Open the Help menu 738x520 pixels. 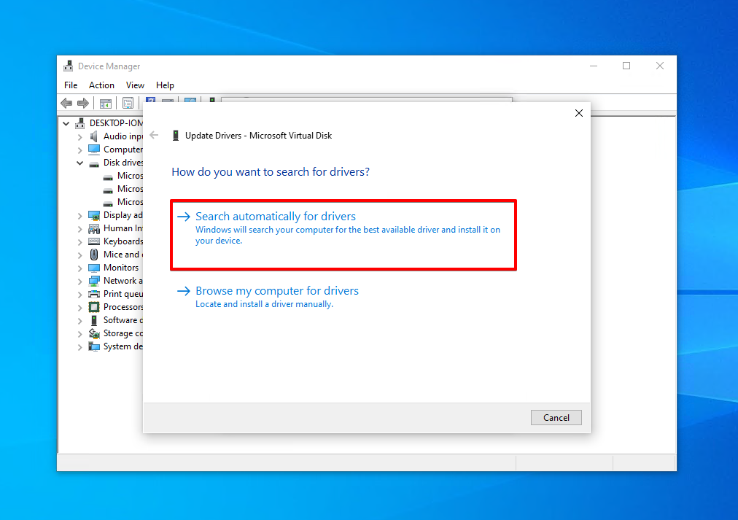click(x=165, y=85)
